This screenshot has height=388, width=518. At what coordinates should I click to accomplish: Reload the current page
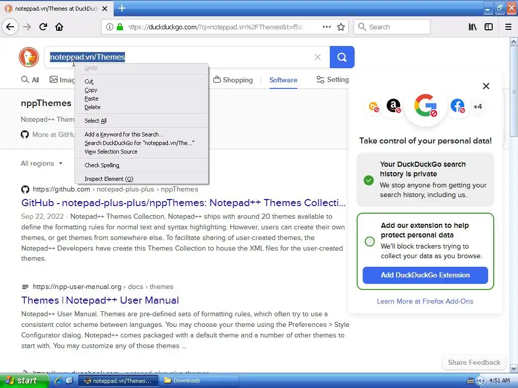tap(43, 27)
